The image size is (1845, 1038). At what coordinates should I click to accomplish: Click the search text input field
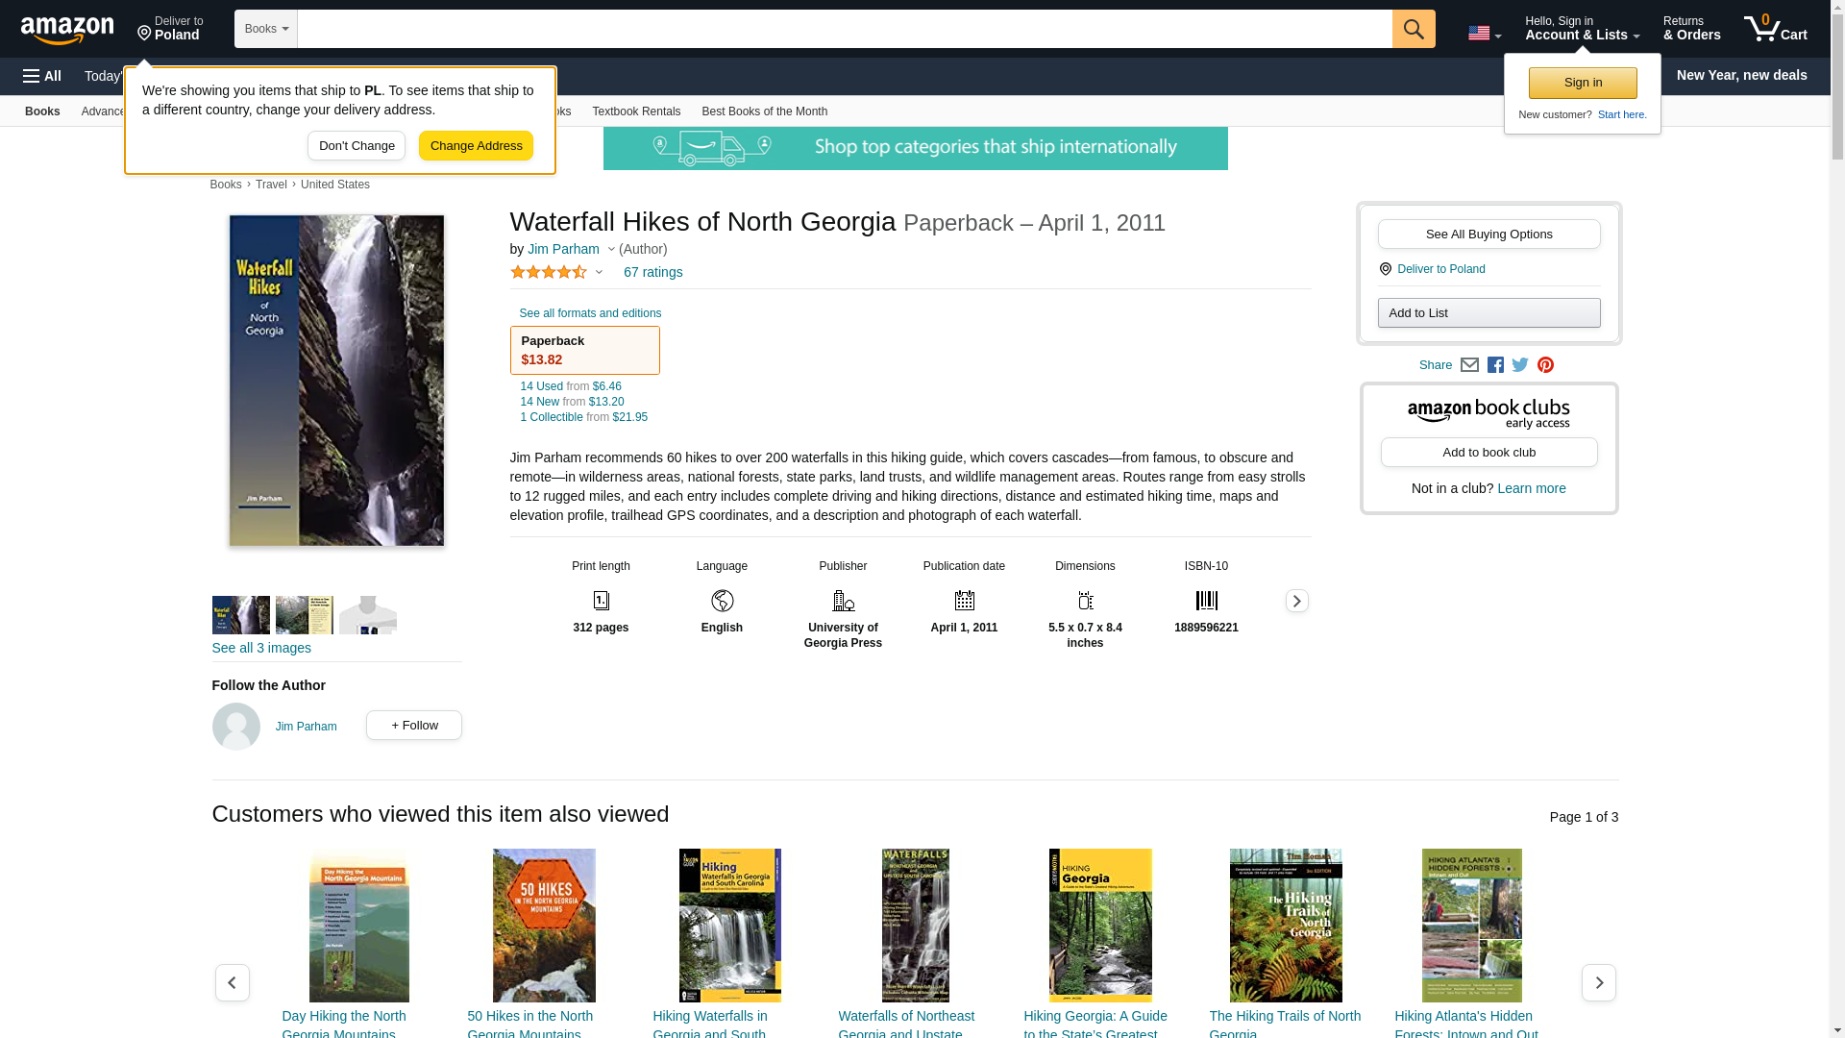tap(844, 29)
